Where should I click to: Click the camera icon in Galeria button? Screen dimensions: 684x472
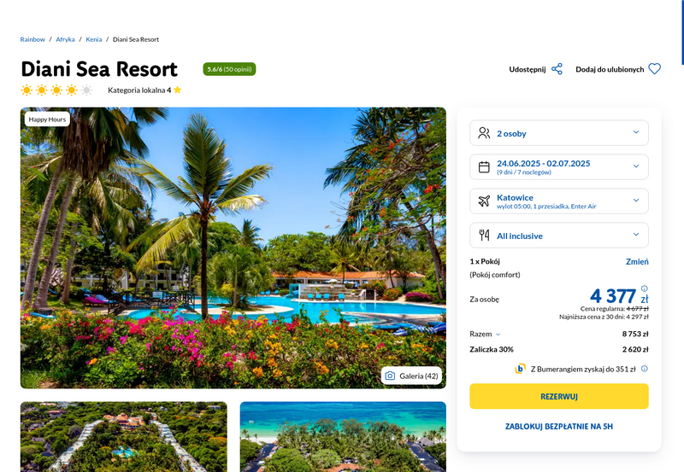click(390, 376)
